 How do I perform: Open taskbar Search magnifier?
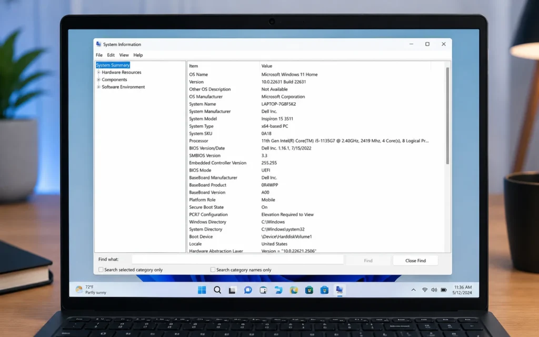(217, 290)
